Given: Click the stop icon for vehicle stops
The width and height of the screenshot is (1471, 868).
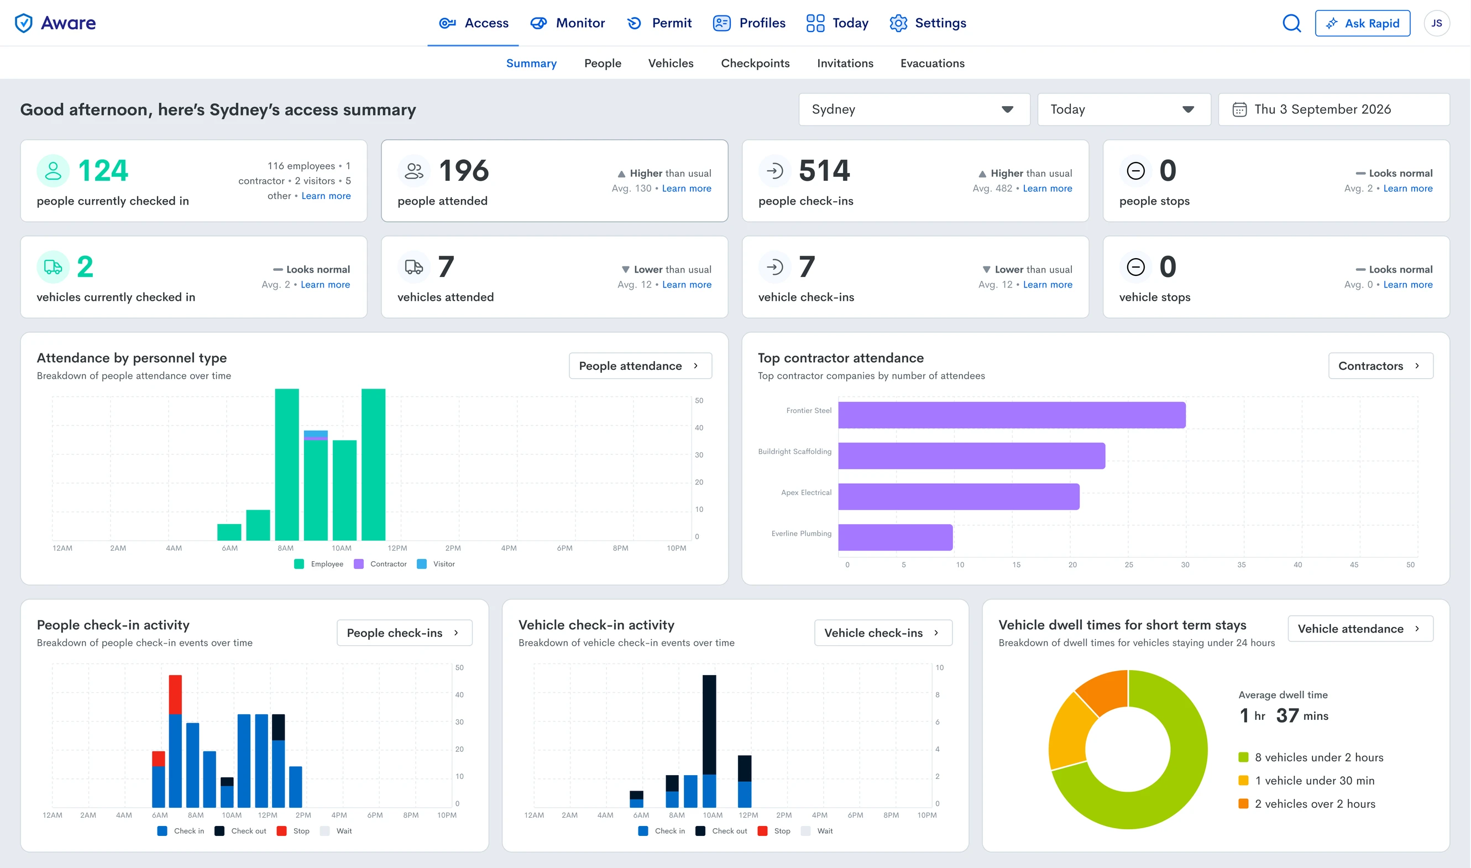Looking at the screenshot, I should click(x=1135, y=267).
